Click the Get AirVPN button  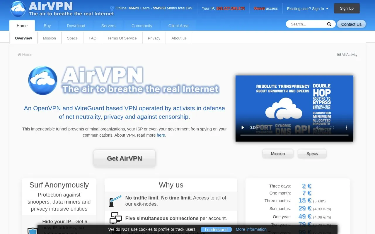point(125,158)
